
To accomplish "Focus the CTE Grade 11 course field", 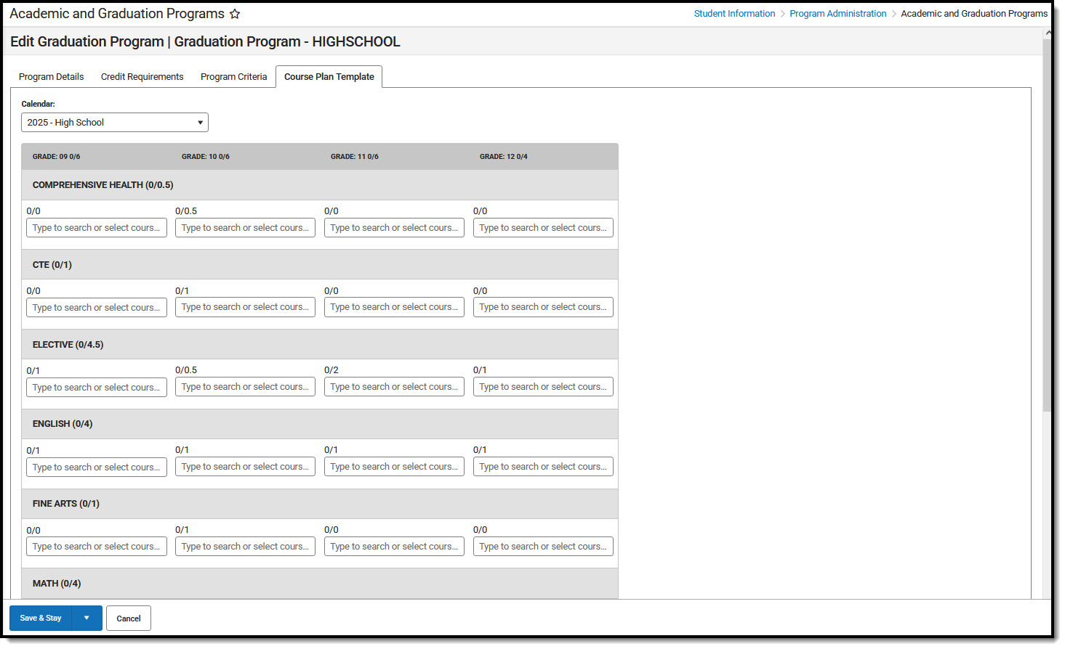I will pos(394,307).
